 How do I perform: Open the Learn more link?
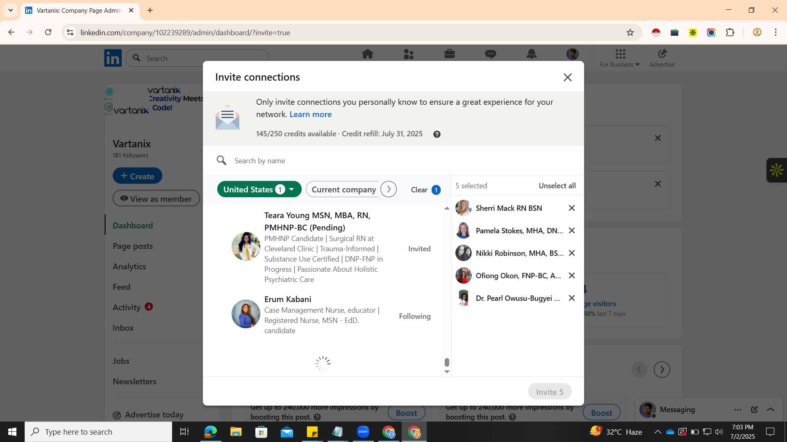311,115
